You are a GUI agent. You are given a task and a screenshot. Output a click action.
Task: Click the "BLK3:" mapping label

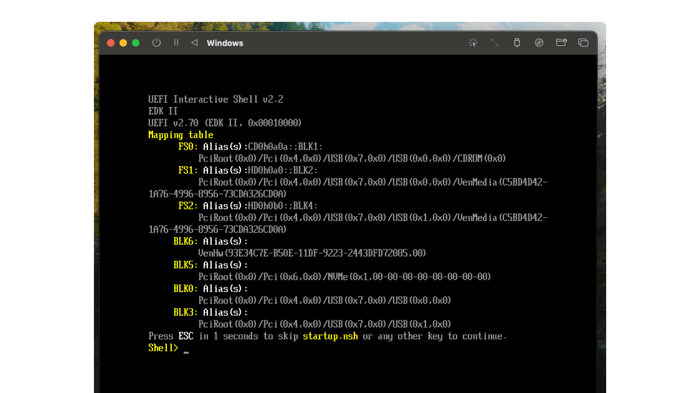click(x=186, y=312)
